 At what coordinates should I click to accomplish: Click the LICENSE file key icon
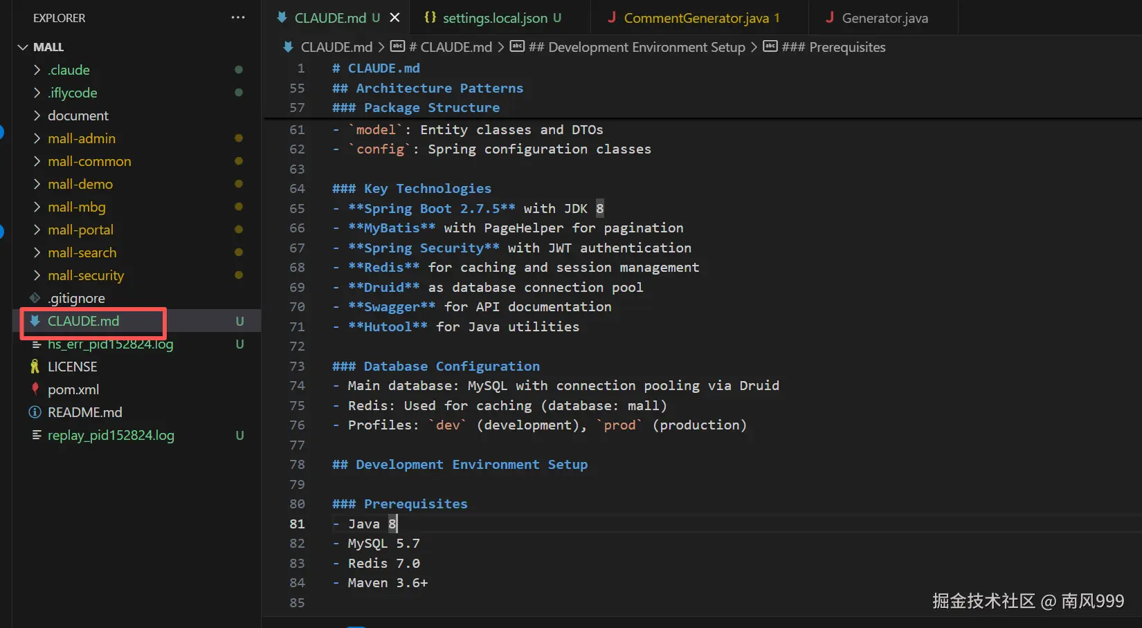pyautogui.click(x=35, y=367)
